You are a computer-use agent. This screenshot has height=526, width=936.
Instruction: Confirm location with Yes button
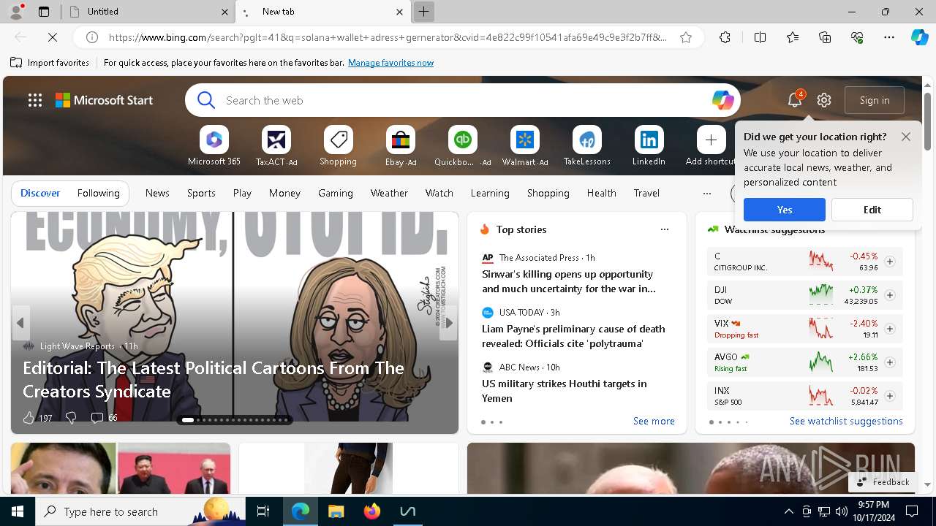coord(785,210)
